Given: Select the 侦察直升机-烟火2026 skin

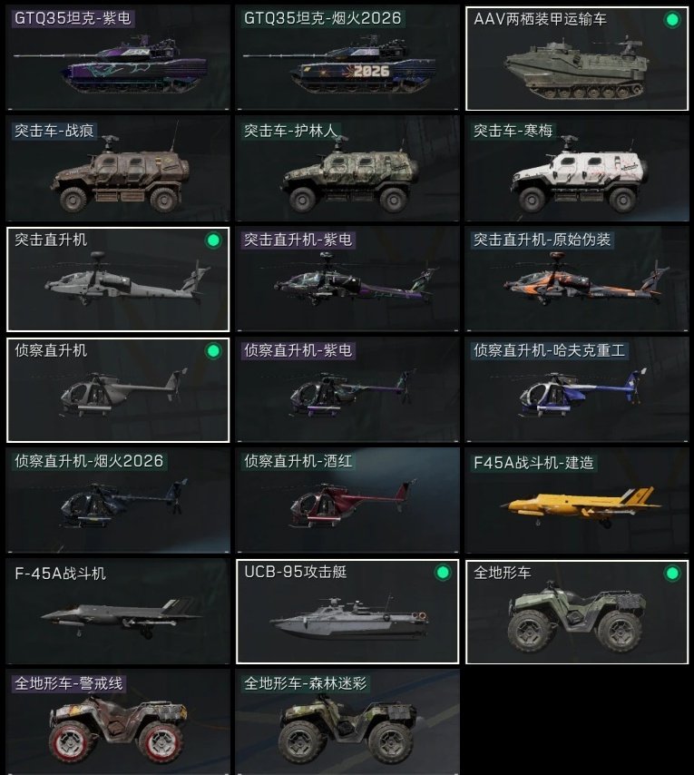Looking at the screenshot, I should click(118, 501).
